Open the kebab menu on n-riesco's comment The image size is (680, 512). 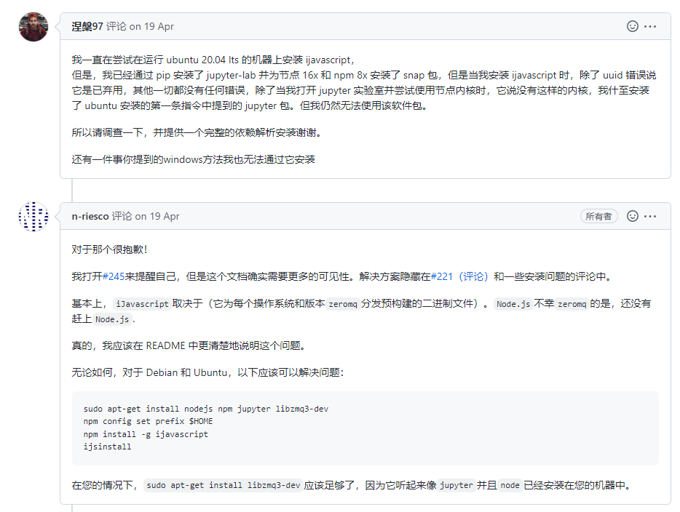point(652,216)
